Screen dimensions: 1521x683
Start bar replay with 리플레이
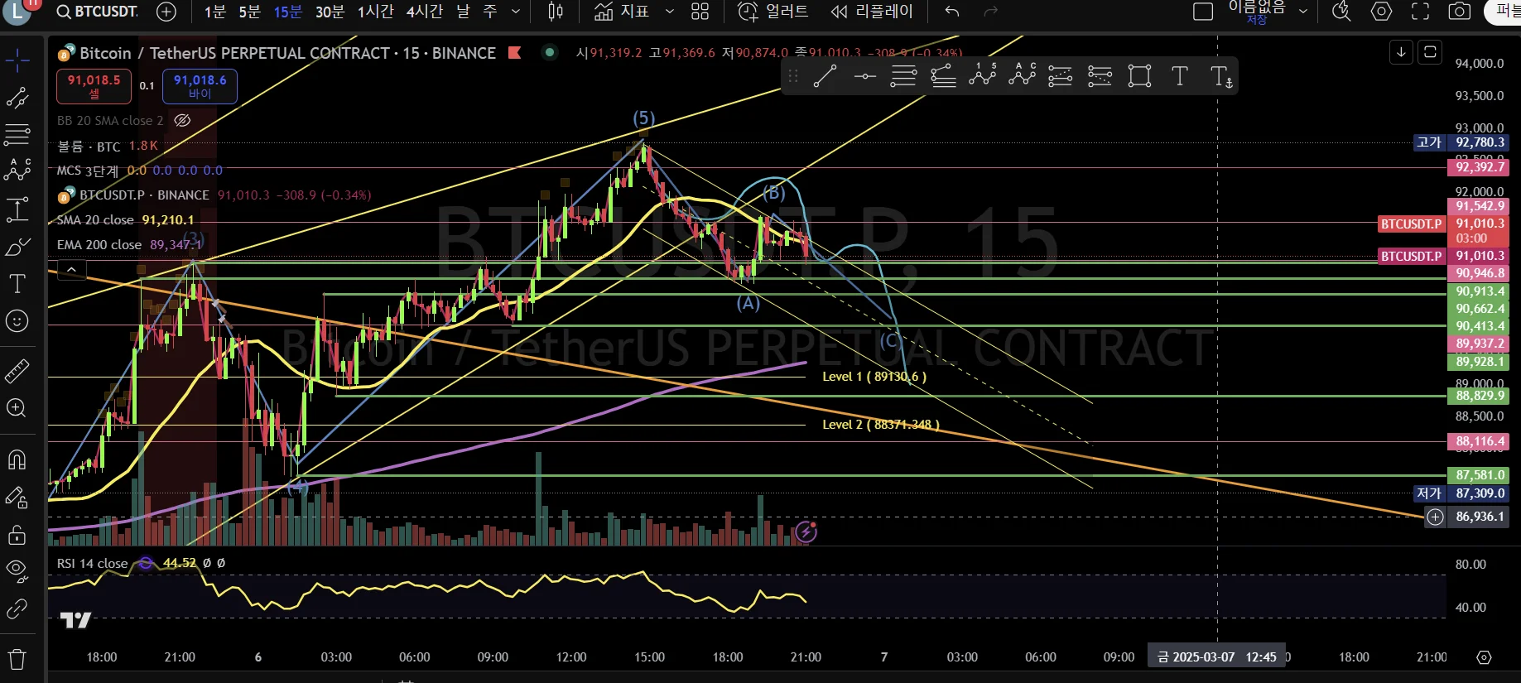click(872, 12)
